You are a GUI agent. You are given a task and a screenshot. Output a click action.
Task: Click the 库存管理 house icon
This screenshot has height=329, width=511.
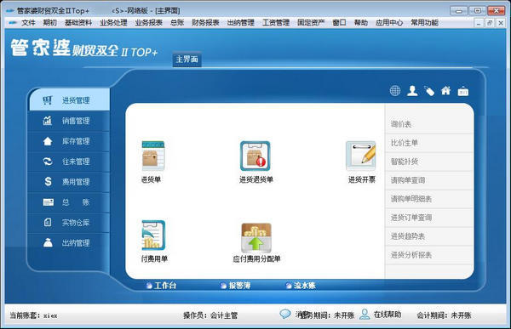(x=48, y=141)
